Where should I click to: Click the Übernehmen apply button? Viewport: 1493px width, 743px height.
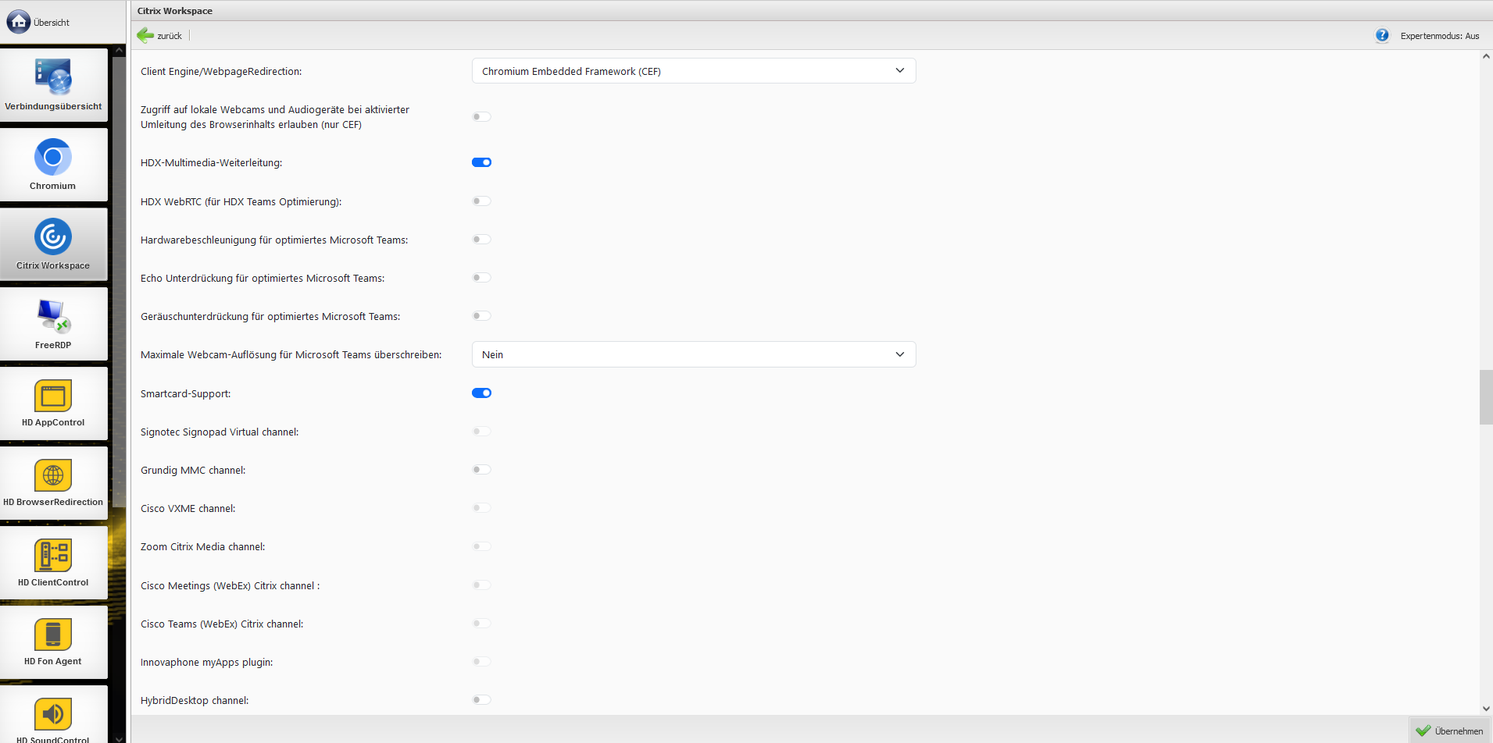(x=1450, y=731)
